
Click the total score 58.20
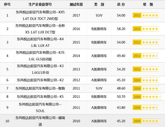coord(121,29)
